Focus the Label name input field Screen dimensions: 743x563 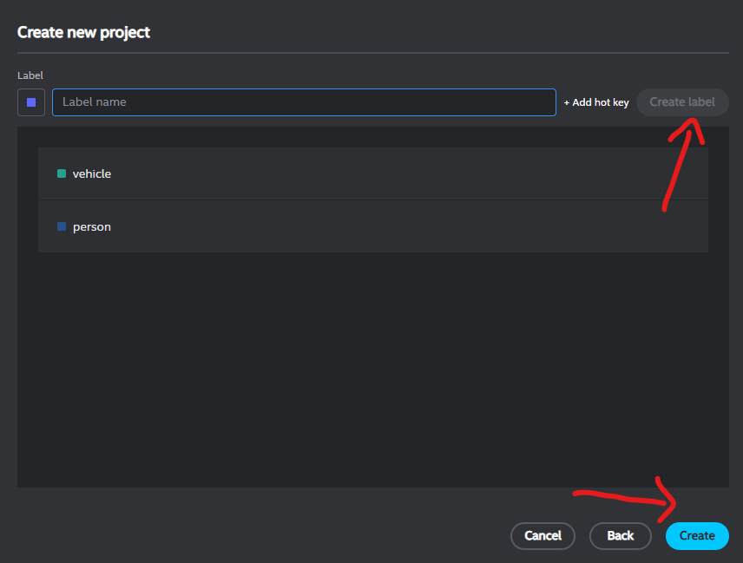click(x=304, y=102)
